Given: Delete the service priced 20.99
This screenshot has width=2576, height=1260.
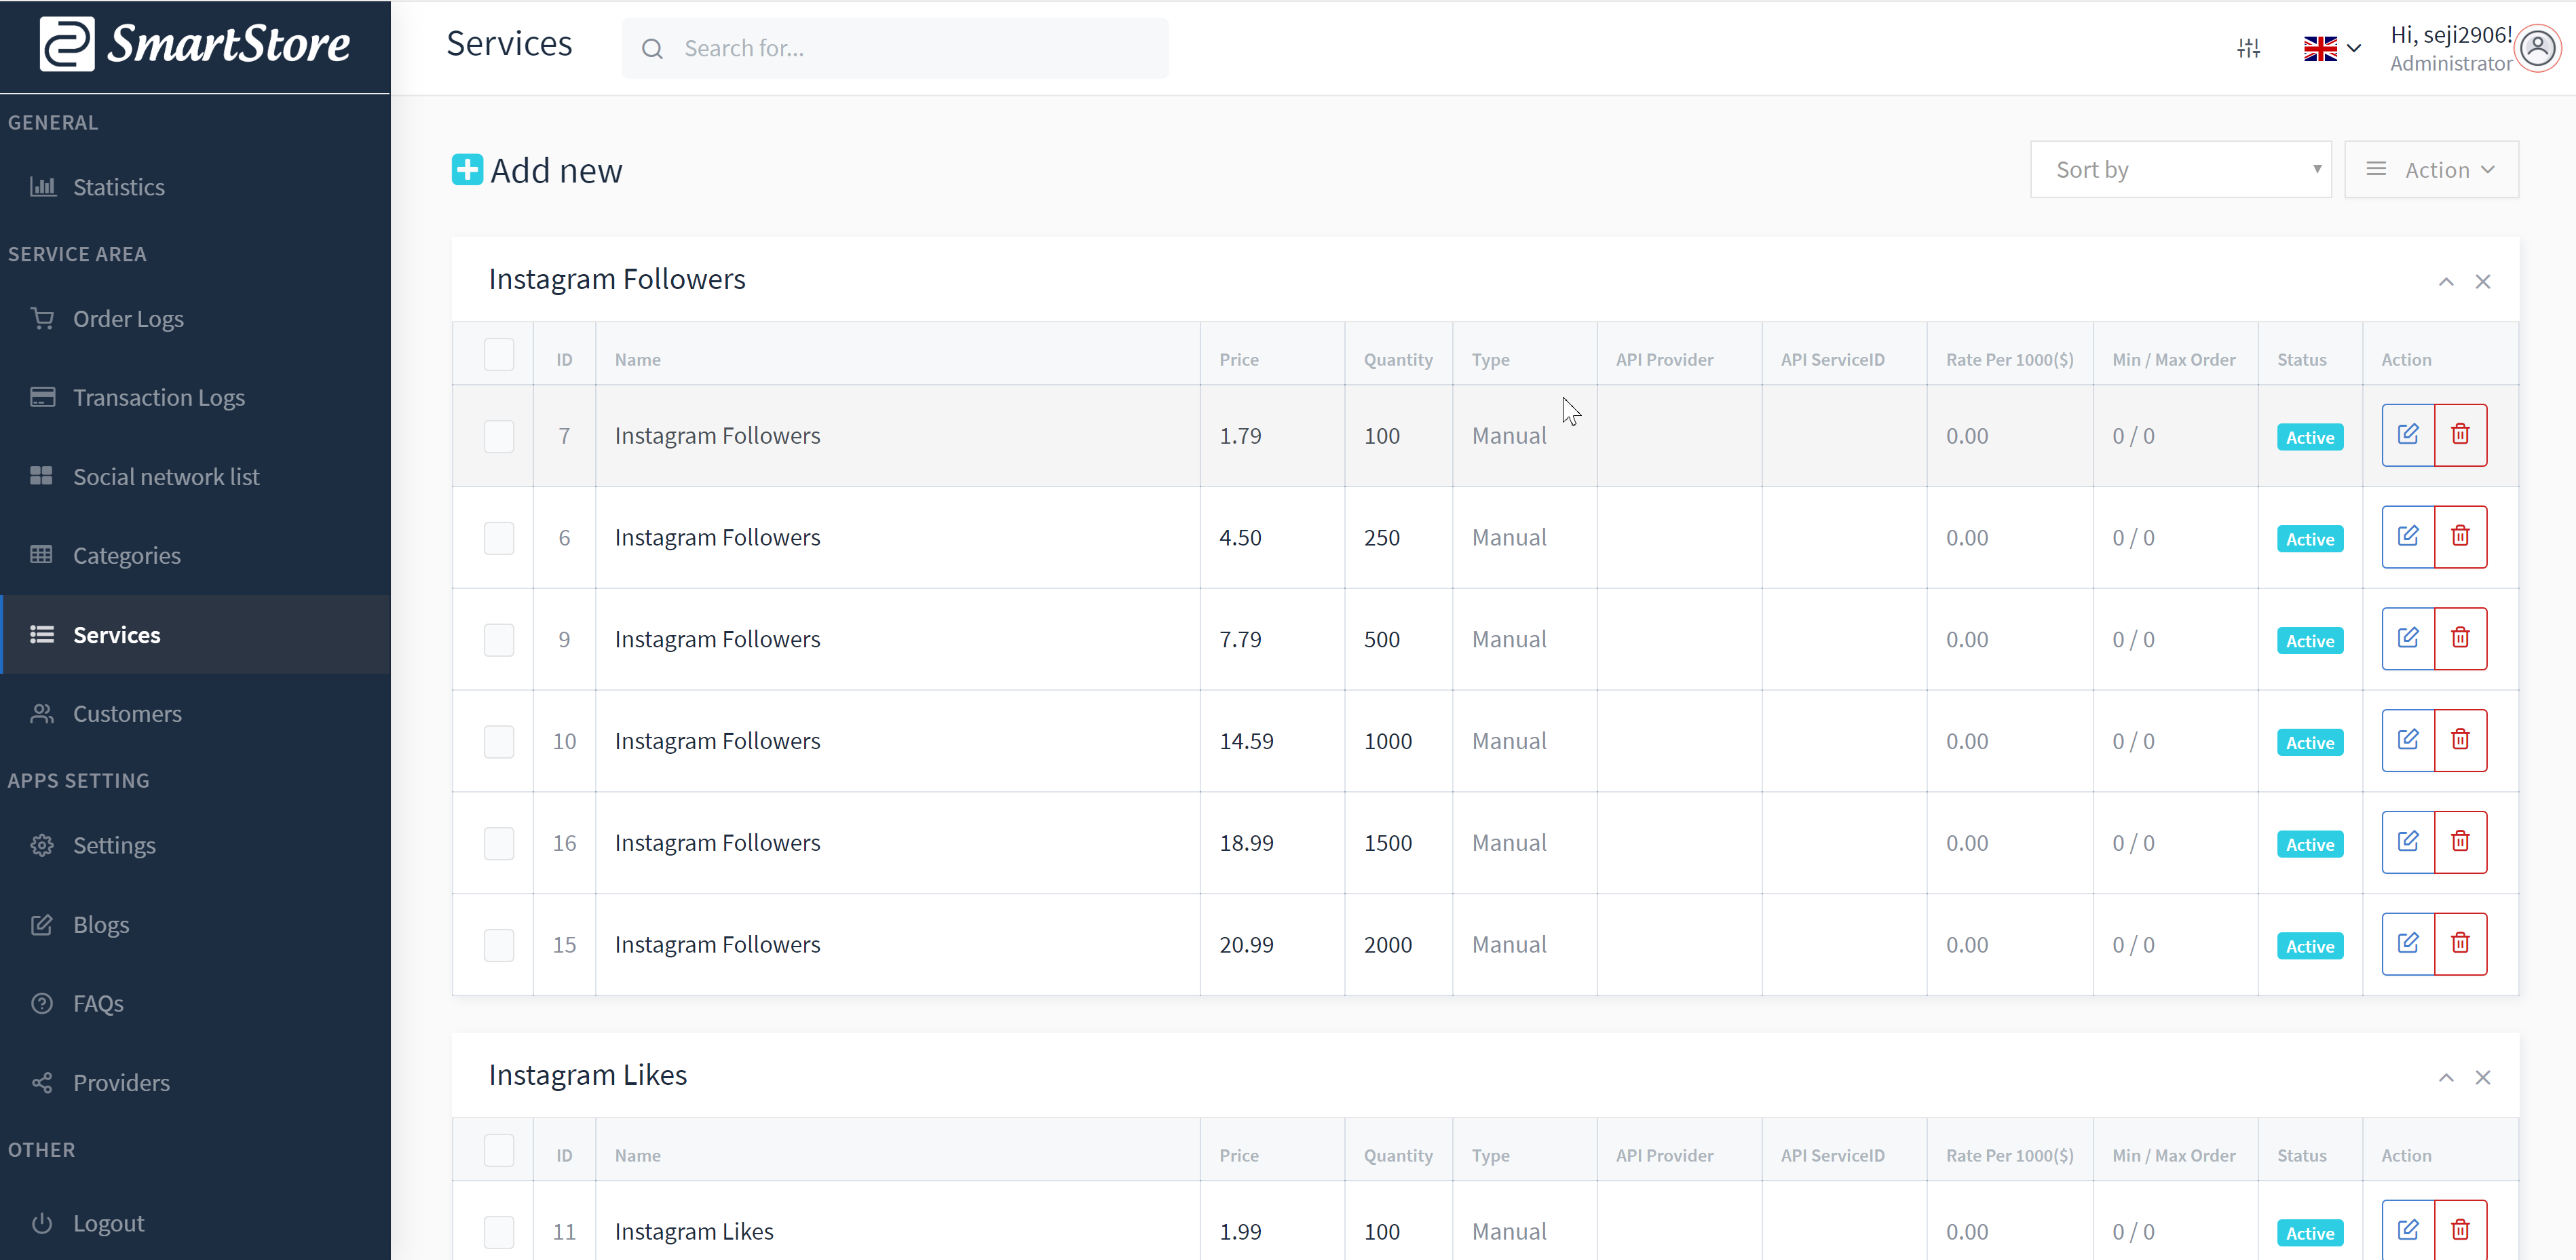Looking at the screenshot, I should (2460, 944).
